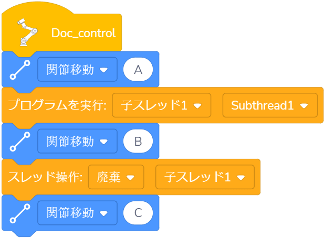Click the arrow next to 廃棄
Image resolution: width=325 pixels, height=238 pixels.
[132, 178]
